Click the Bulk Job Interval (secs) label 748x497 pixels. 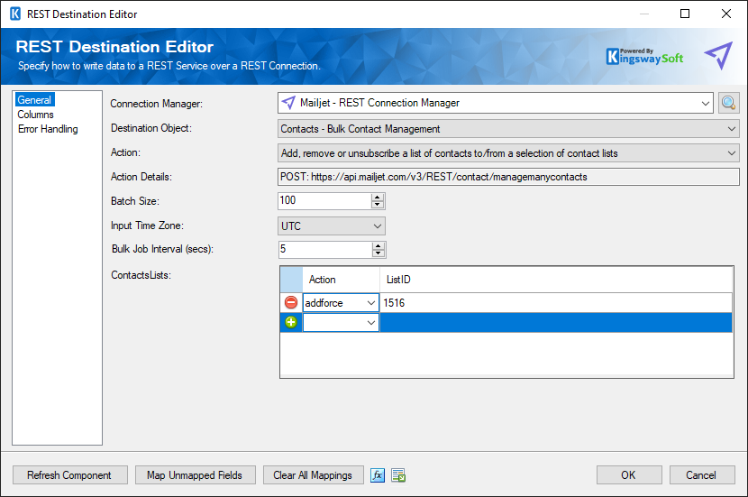162,249
